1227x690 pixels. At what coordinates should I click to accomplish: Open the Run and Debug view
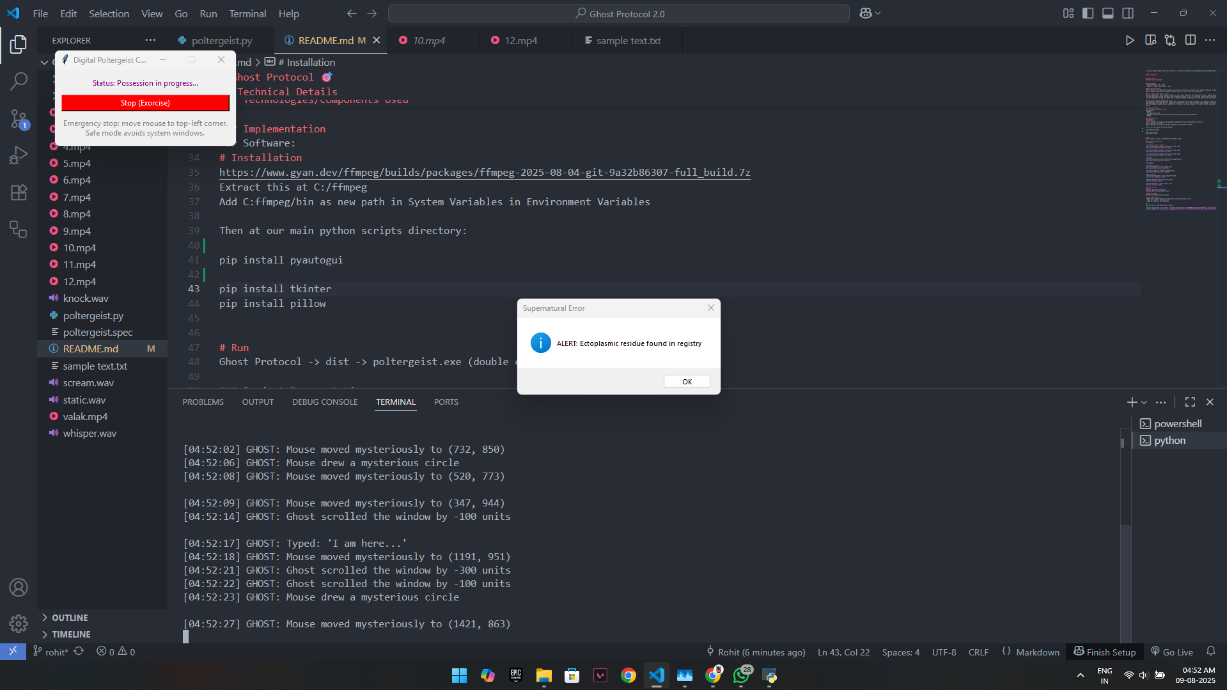pyautogui.click(x=19, y=155)
